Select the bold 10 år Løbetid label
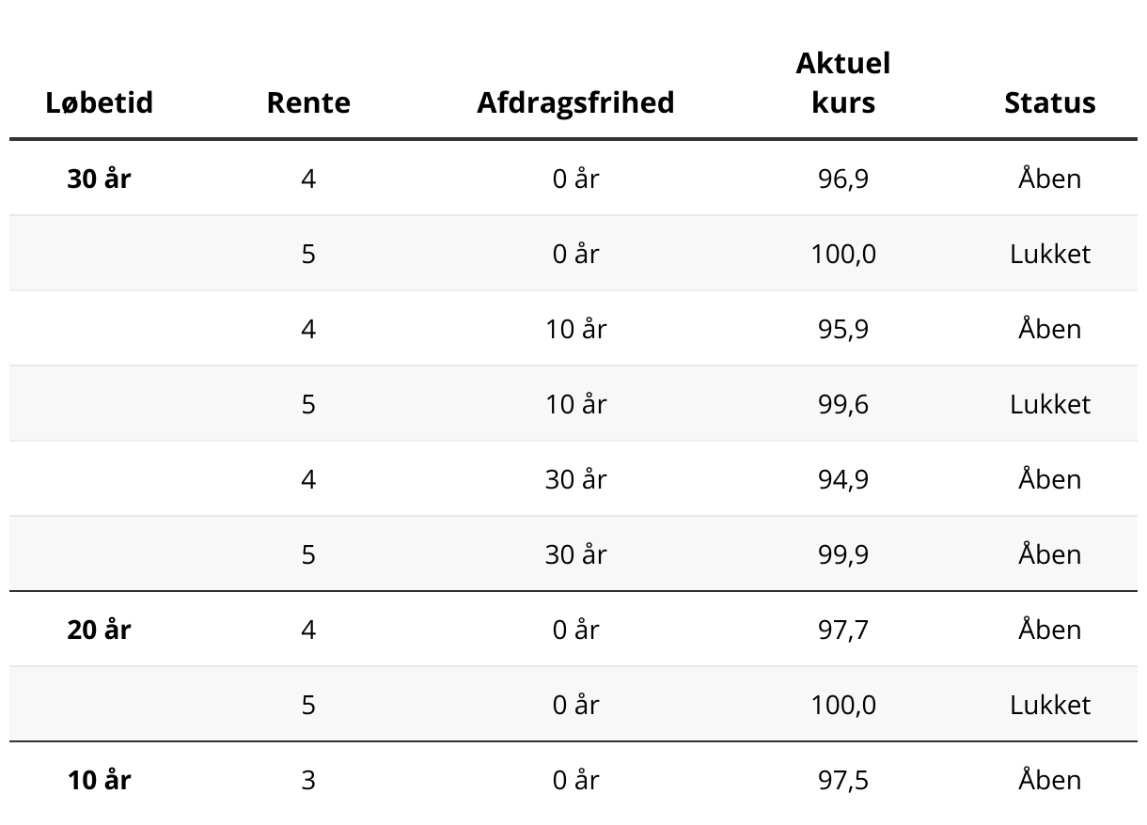Viewport: 1147px width, 825px height. tap(99, 780)
